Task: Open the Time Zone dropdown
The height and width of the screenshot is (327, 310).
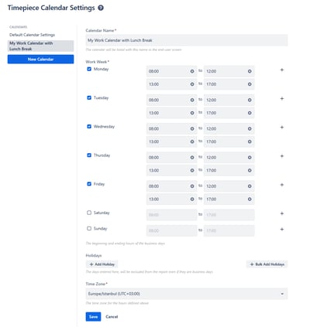Action: coord(187,294)
